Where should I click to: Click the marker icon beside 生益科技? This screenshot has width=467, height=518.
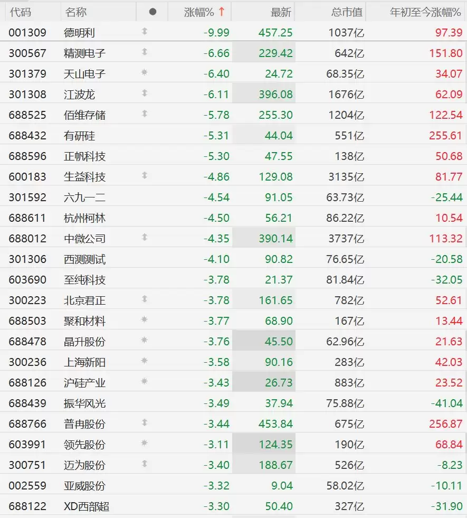tap(144, 175)
